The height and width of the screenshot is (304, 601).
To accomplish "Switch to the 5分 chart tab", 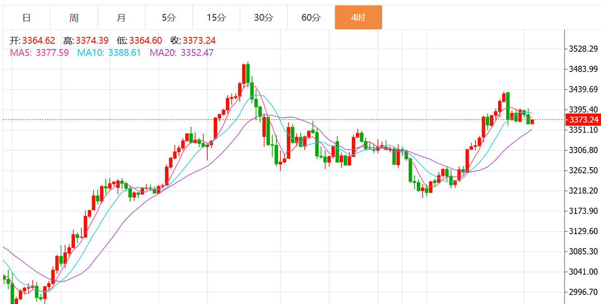I will coord(169,18).
